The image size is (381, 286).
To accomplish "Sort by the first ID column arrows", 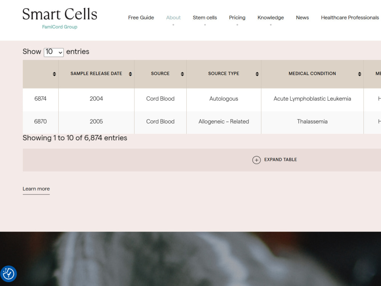I will (x=54, y=74).
